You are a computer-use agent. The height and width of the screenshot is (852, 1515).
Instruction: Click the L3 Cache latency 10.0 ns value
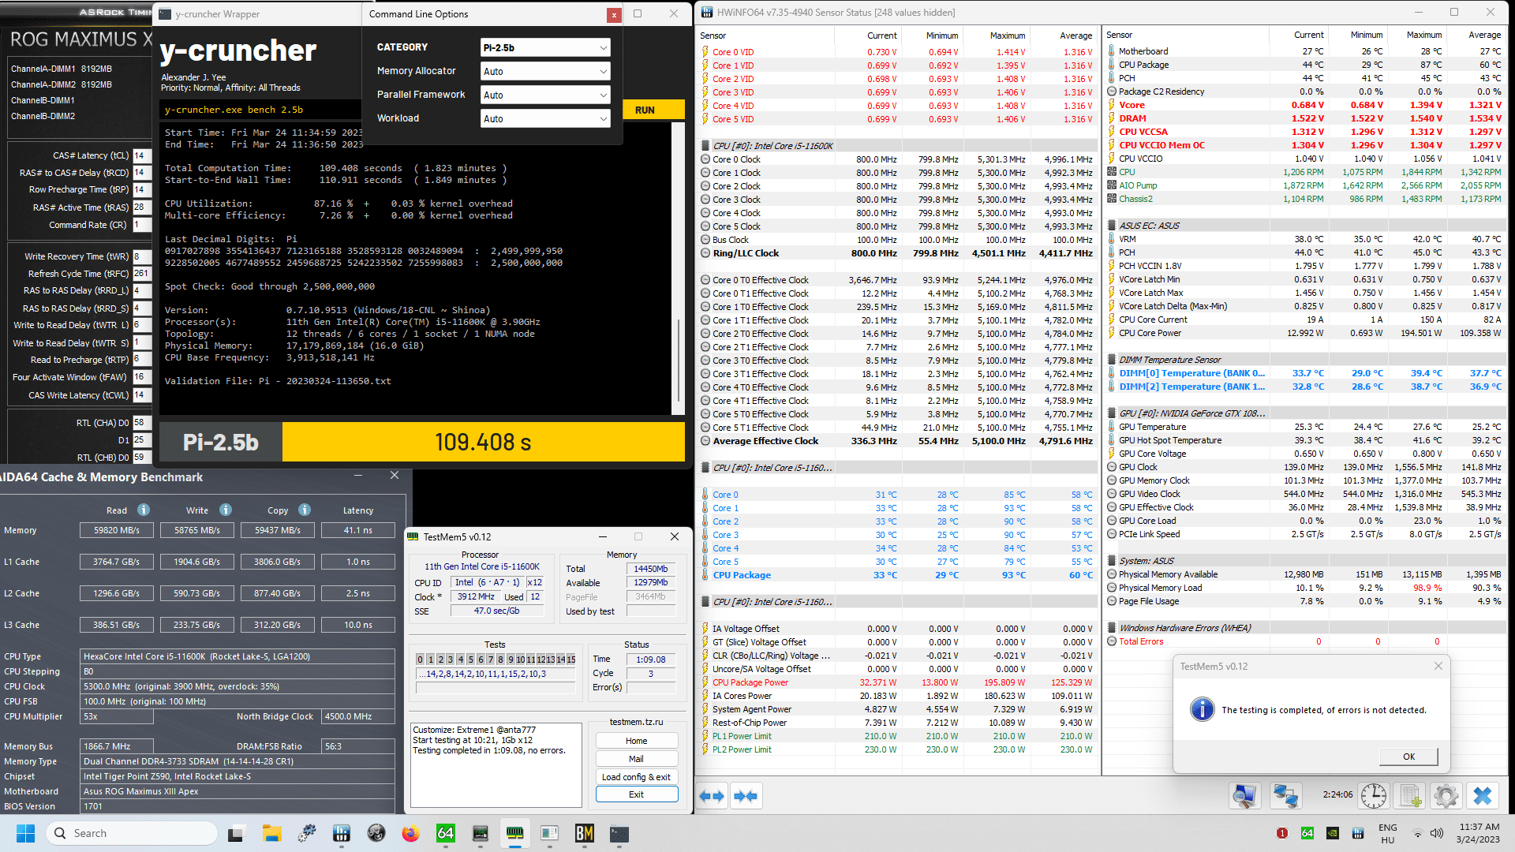[x=358, y=625]
